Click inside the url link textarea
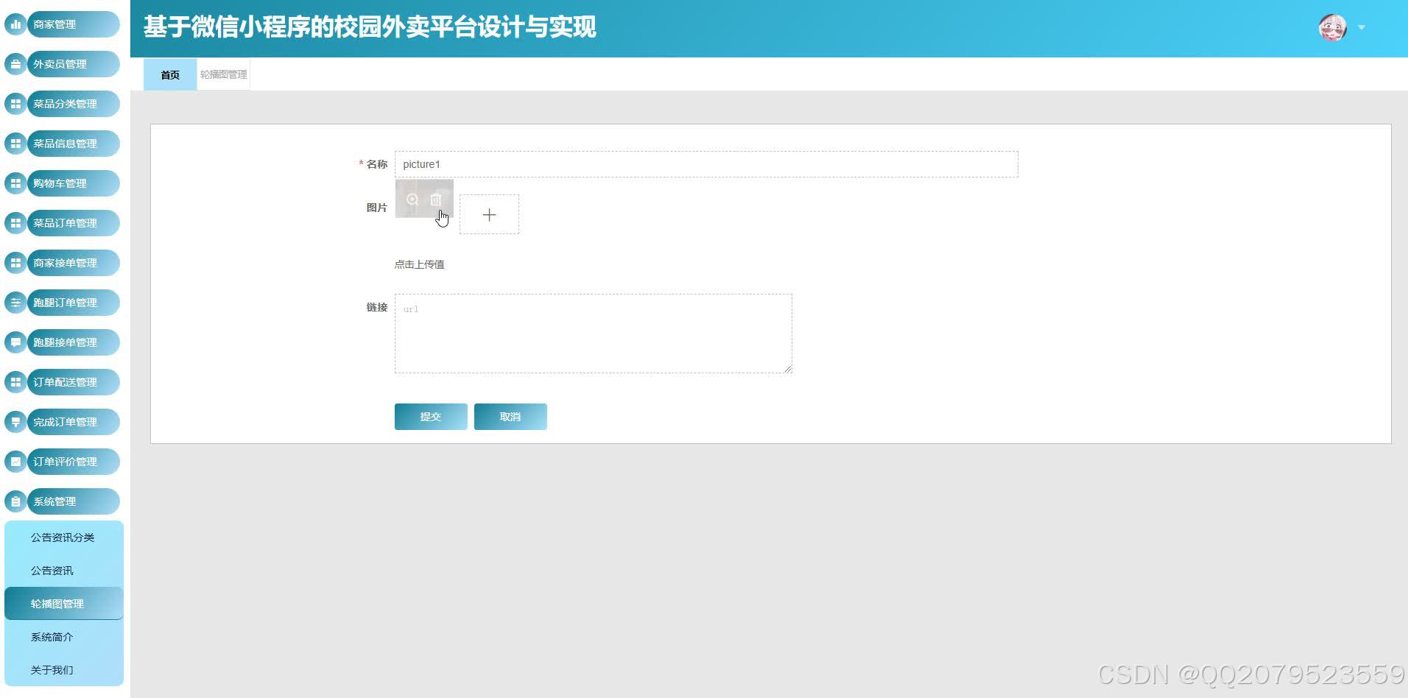 pyautogui.click(x=593, y=332)
